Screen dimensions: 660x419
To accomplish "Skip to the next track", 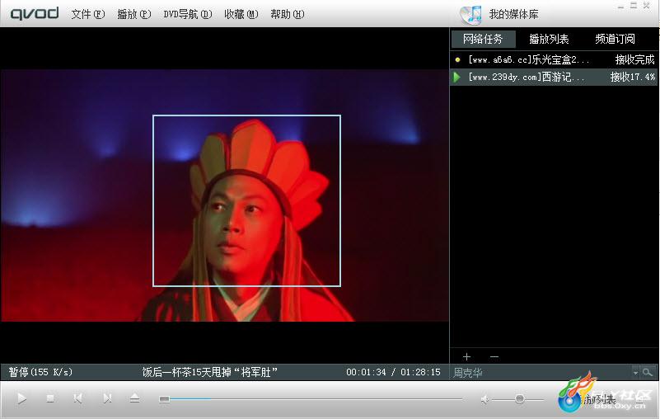I will point(107,398).
